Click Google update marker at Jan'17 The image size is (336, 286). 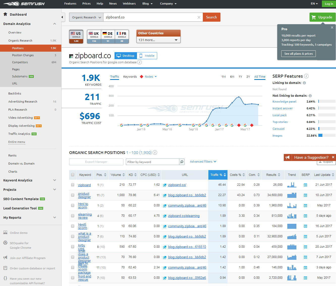pyautogui.click(x=219, y=125)
